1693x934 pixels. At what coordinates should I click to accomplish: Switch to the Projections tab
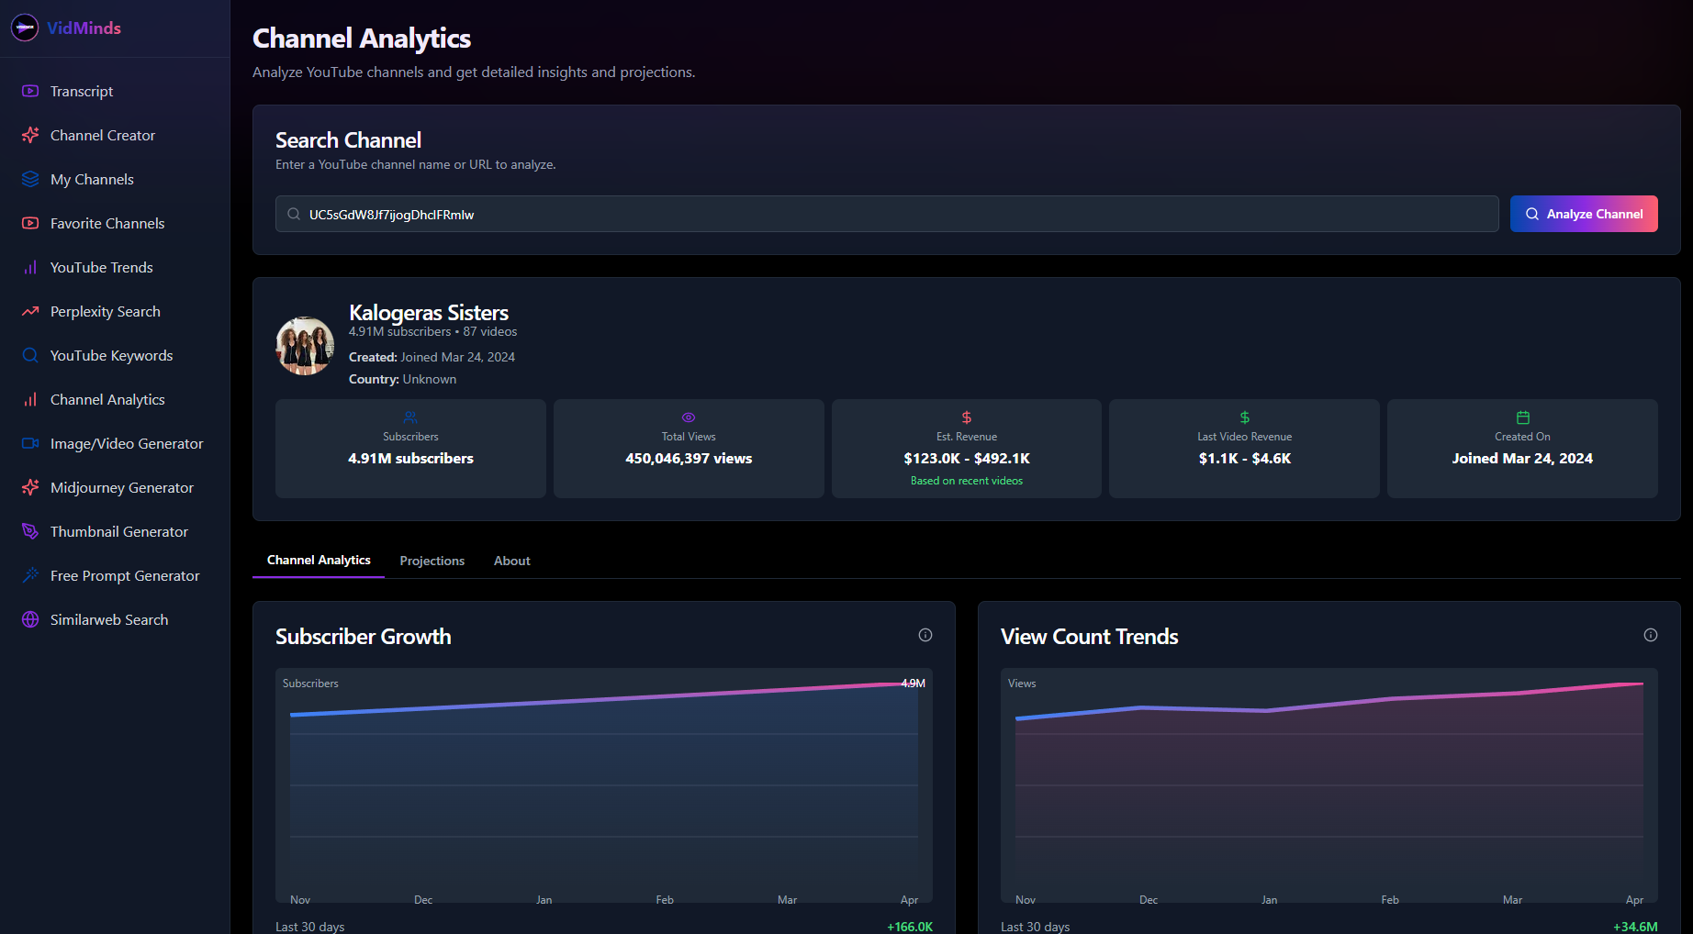[x=432, y=561]
